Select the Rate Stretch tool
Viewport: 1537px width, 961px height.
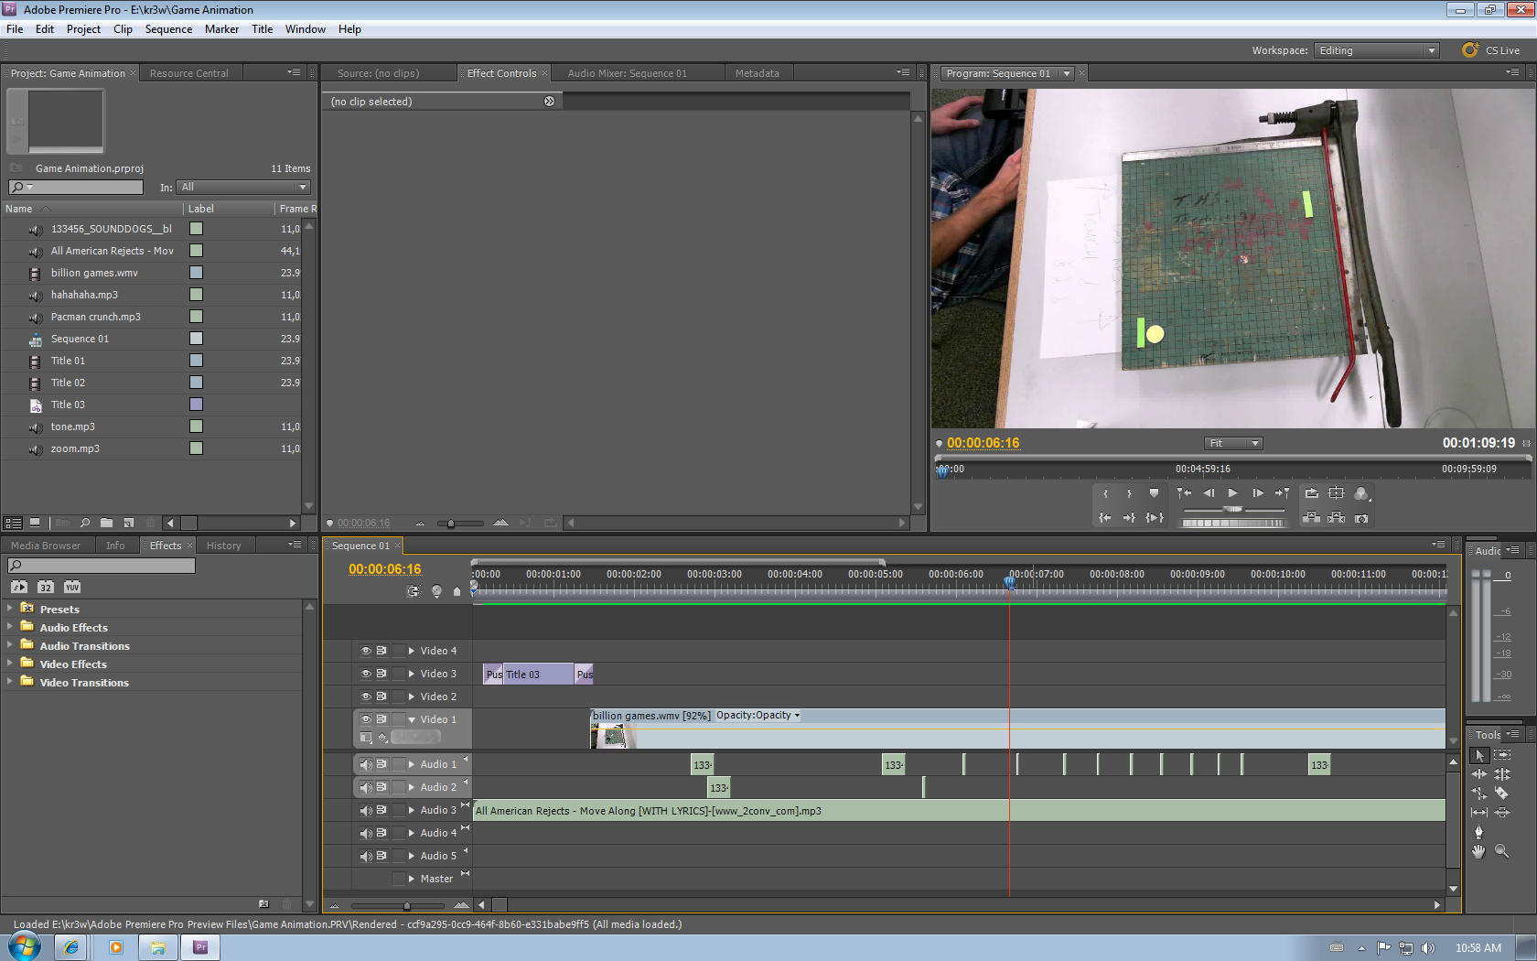(x=1479, y=794)
